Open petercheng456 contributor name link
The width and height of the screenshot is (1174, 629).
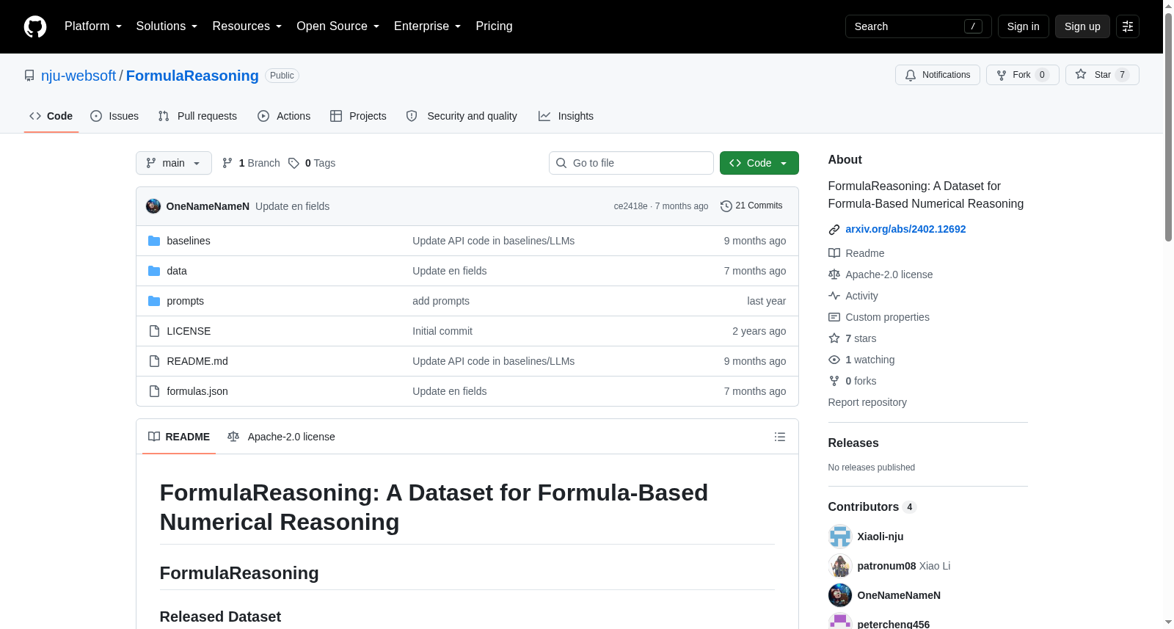(x=893, y=624)
